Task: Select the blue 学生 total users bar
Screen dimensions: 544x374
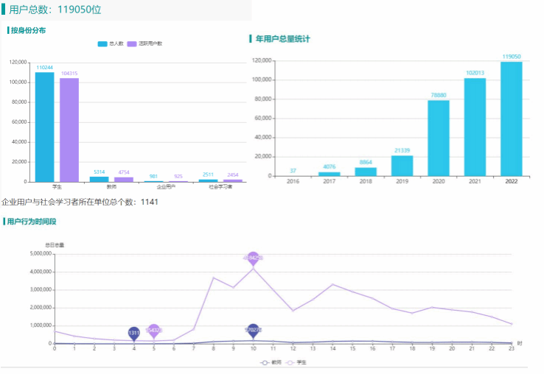Action: (x=44, y=127)
